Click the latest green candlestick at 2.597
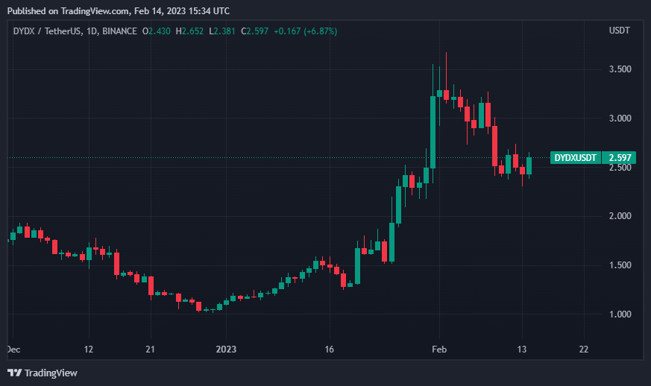The height and width of the screenshot is (386, 651). pyautogui.click(x=529, y=165)
